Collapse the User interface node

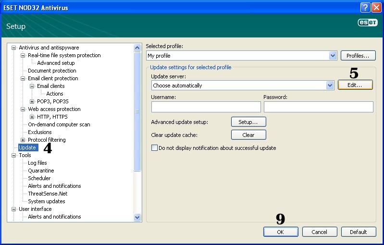pyautogui.click(x=14, y=209)
